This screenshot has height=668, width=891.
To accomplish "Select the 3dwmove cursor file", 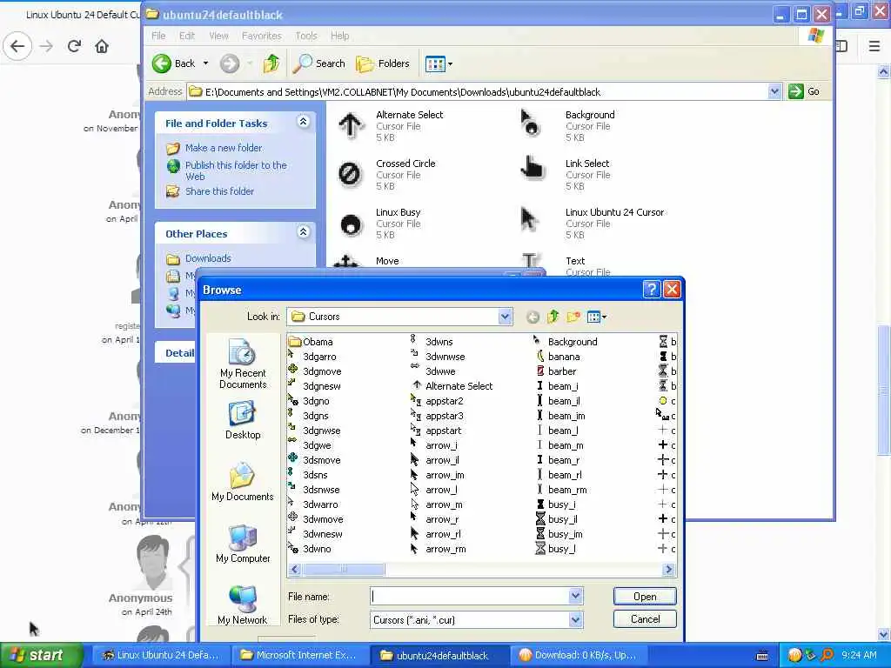I will 316,520.
